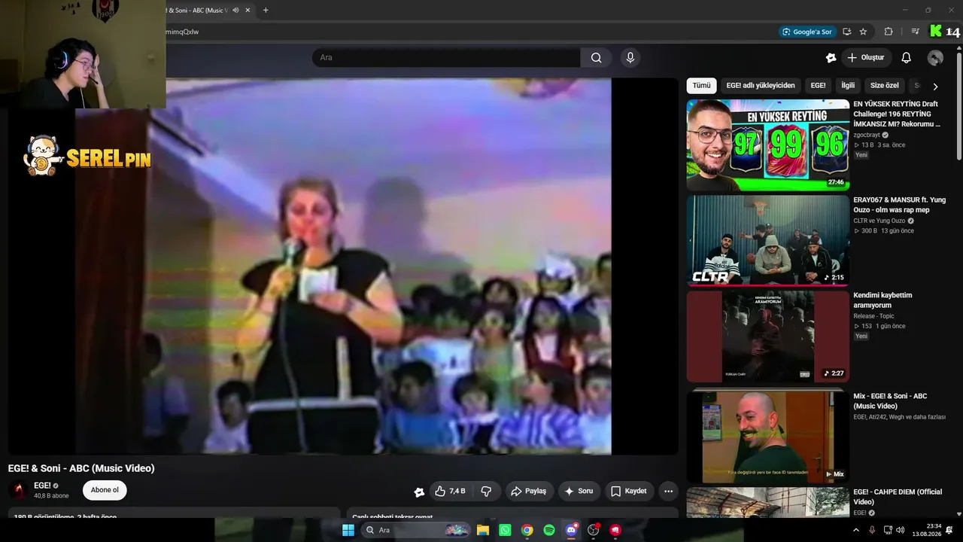963x542 pixels.
Task: Open the network icon in the system tray
Action: tap(888, 530)
